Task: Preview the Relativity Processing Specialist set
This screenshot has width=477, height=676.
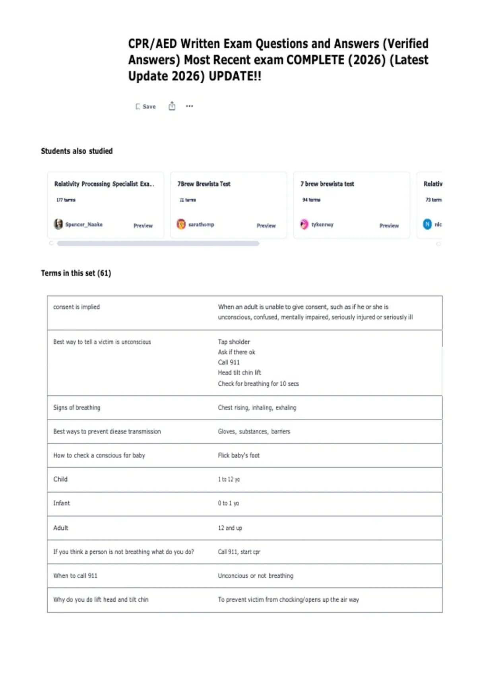Action: (x=143, y=225)
